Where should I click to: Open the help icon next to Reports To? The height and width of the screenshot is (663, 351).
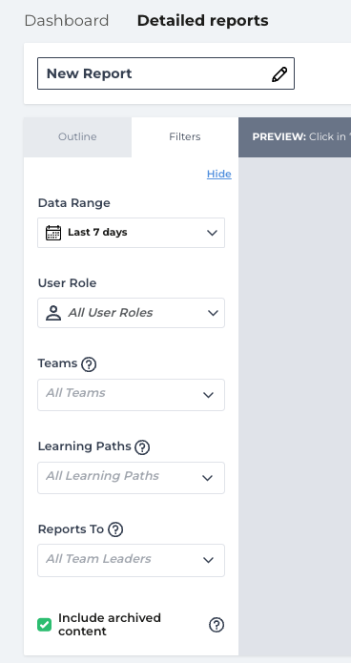click(x=115, y=529)
